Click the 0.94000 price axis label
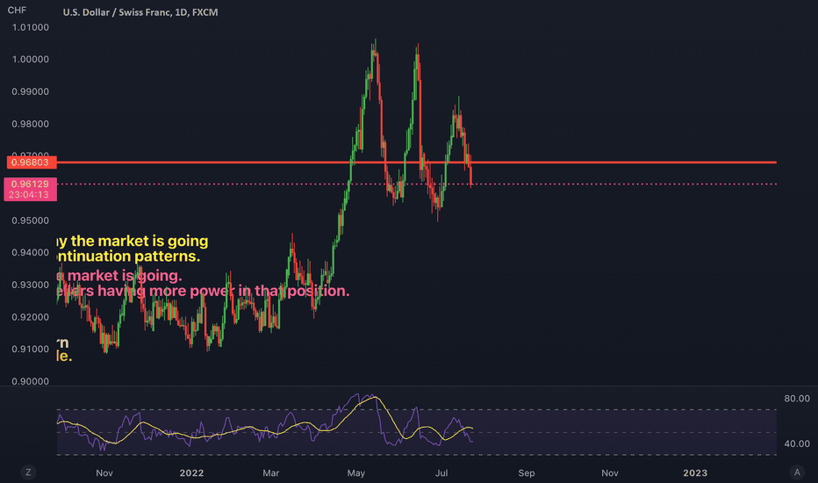Image resolution: width=818 pixels, height=483 pixels. pos(30,253)
